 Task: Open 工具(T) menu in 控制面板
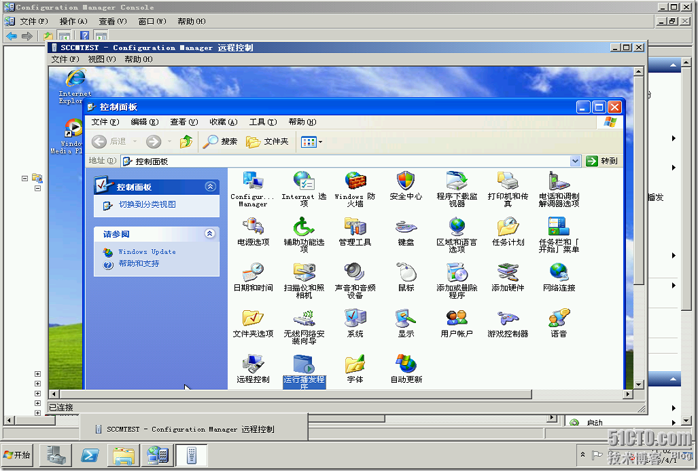[263, 121]
